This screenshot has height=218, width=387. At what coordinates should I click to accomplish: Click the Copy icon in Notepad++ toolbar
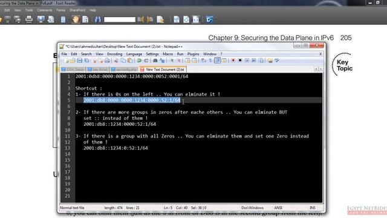pos(123,61)
